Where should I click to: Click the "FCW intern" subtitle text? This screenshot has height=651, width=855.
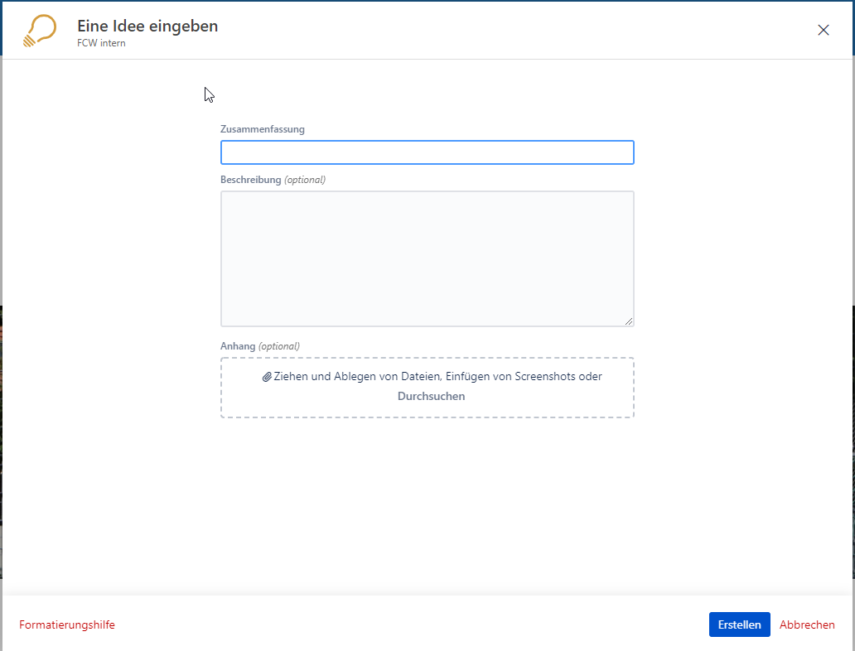[x=101, y=43]
